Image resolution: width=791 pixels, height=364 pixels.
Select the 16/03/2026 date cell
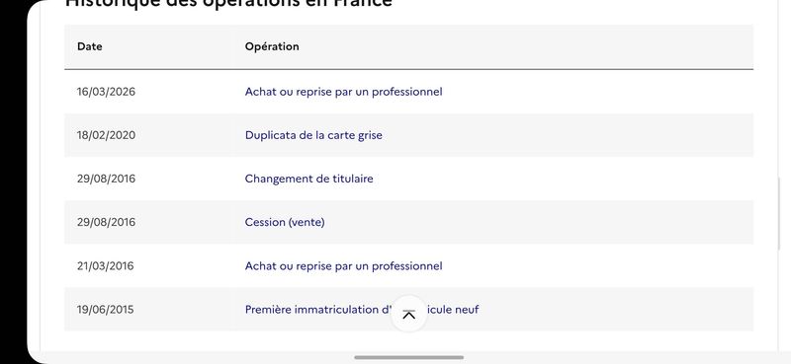click(x=106, y=92)
